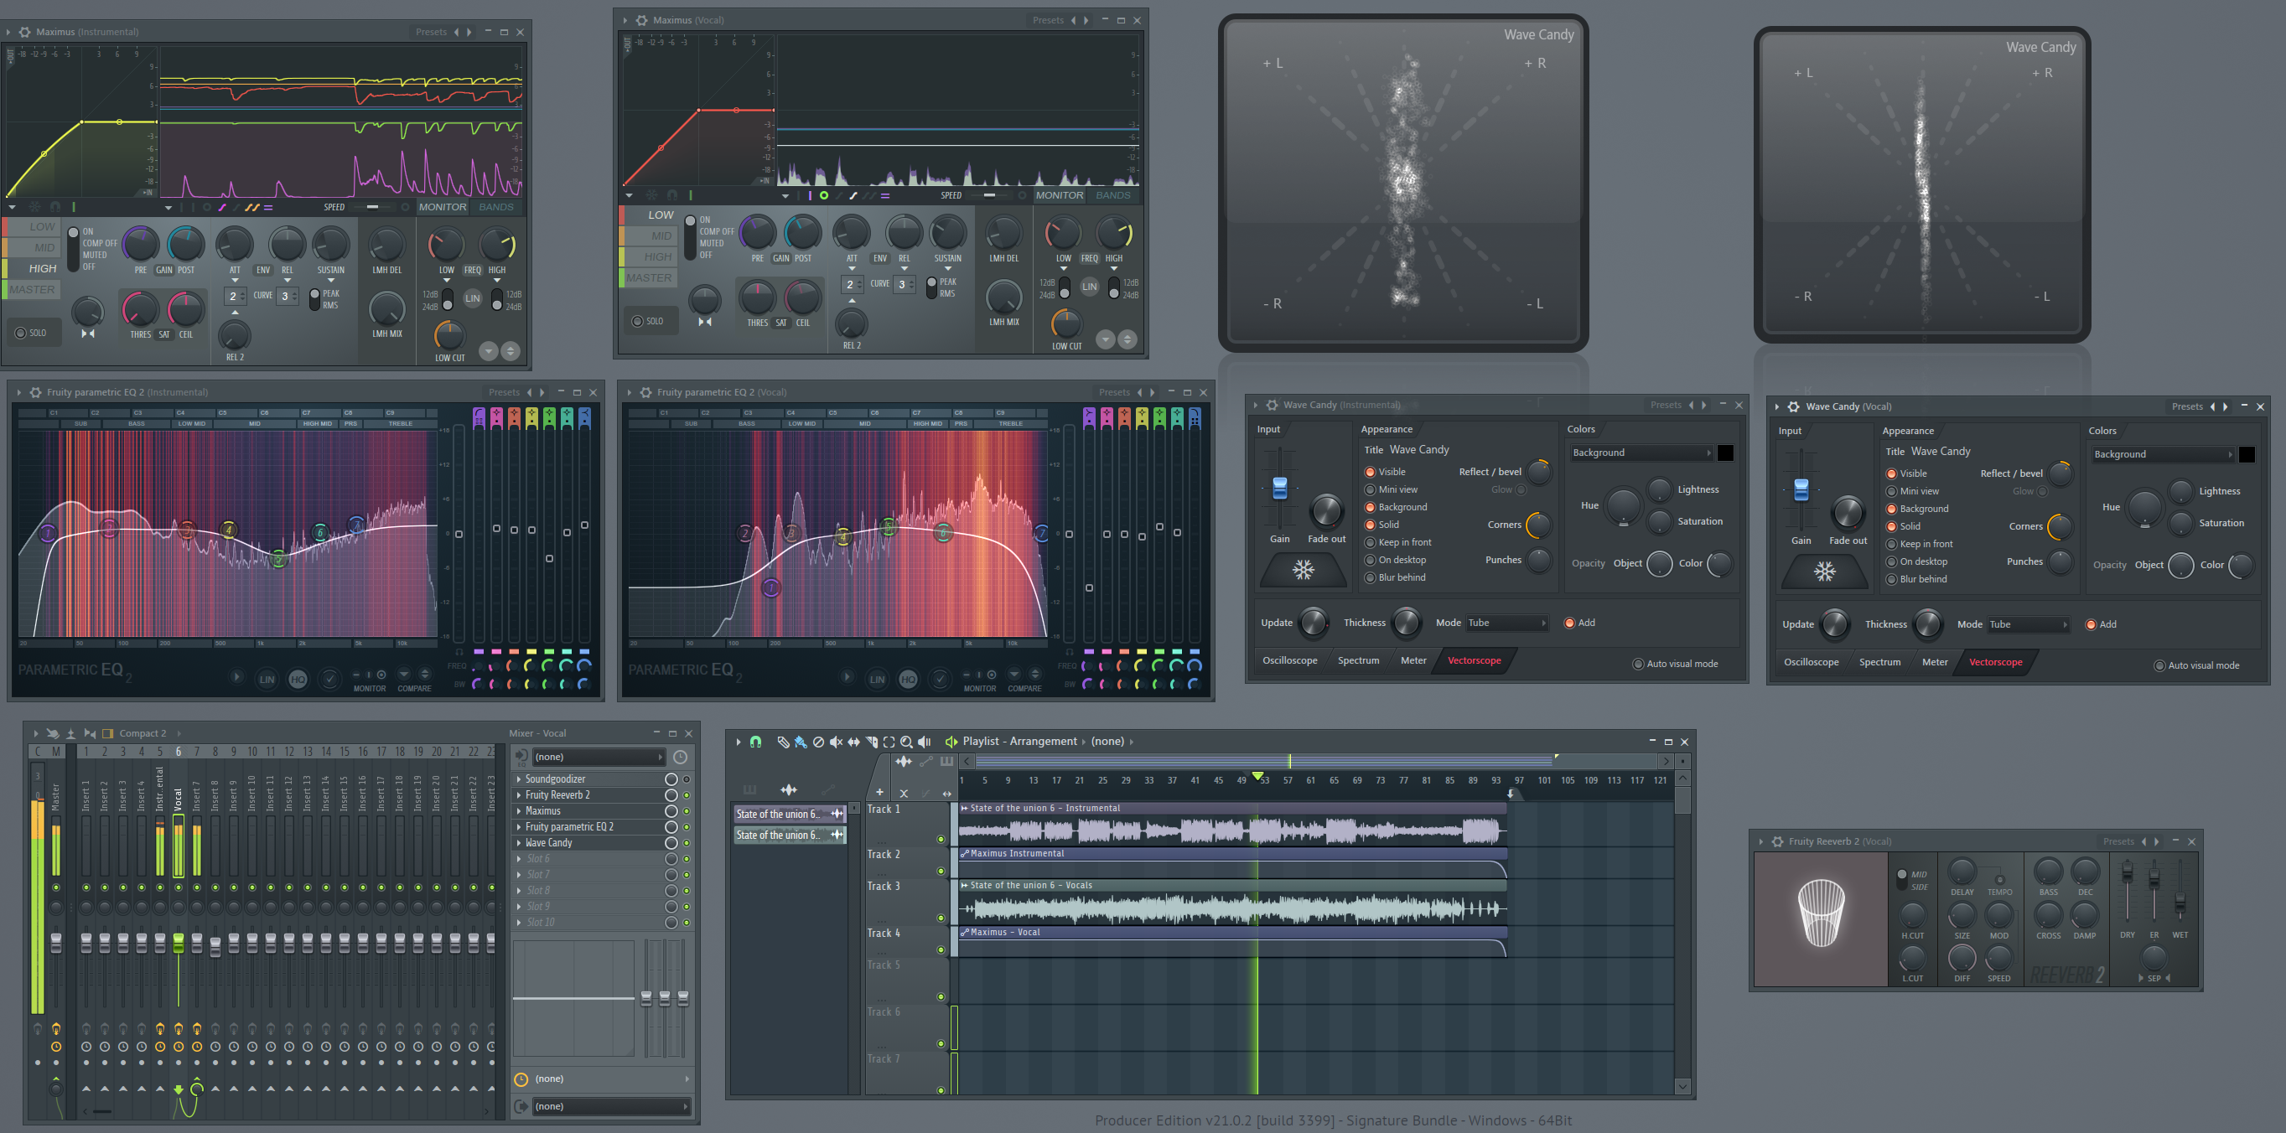Toggle Blur behind in Wave Candy (Vocal)
Screen dimensions: 2286x1133
click(1916, 579)
